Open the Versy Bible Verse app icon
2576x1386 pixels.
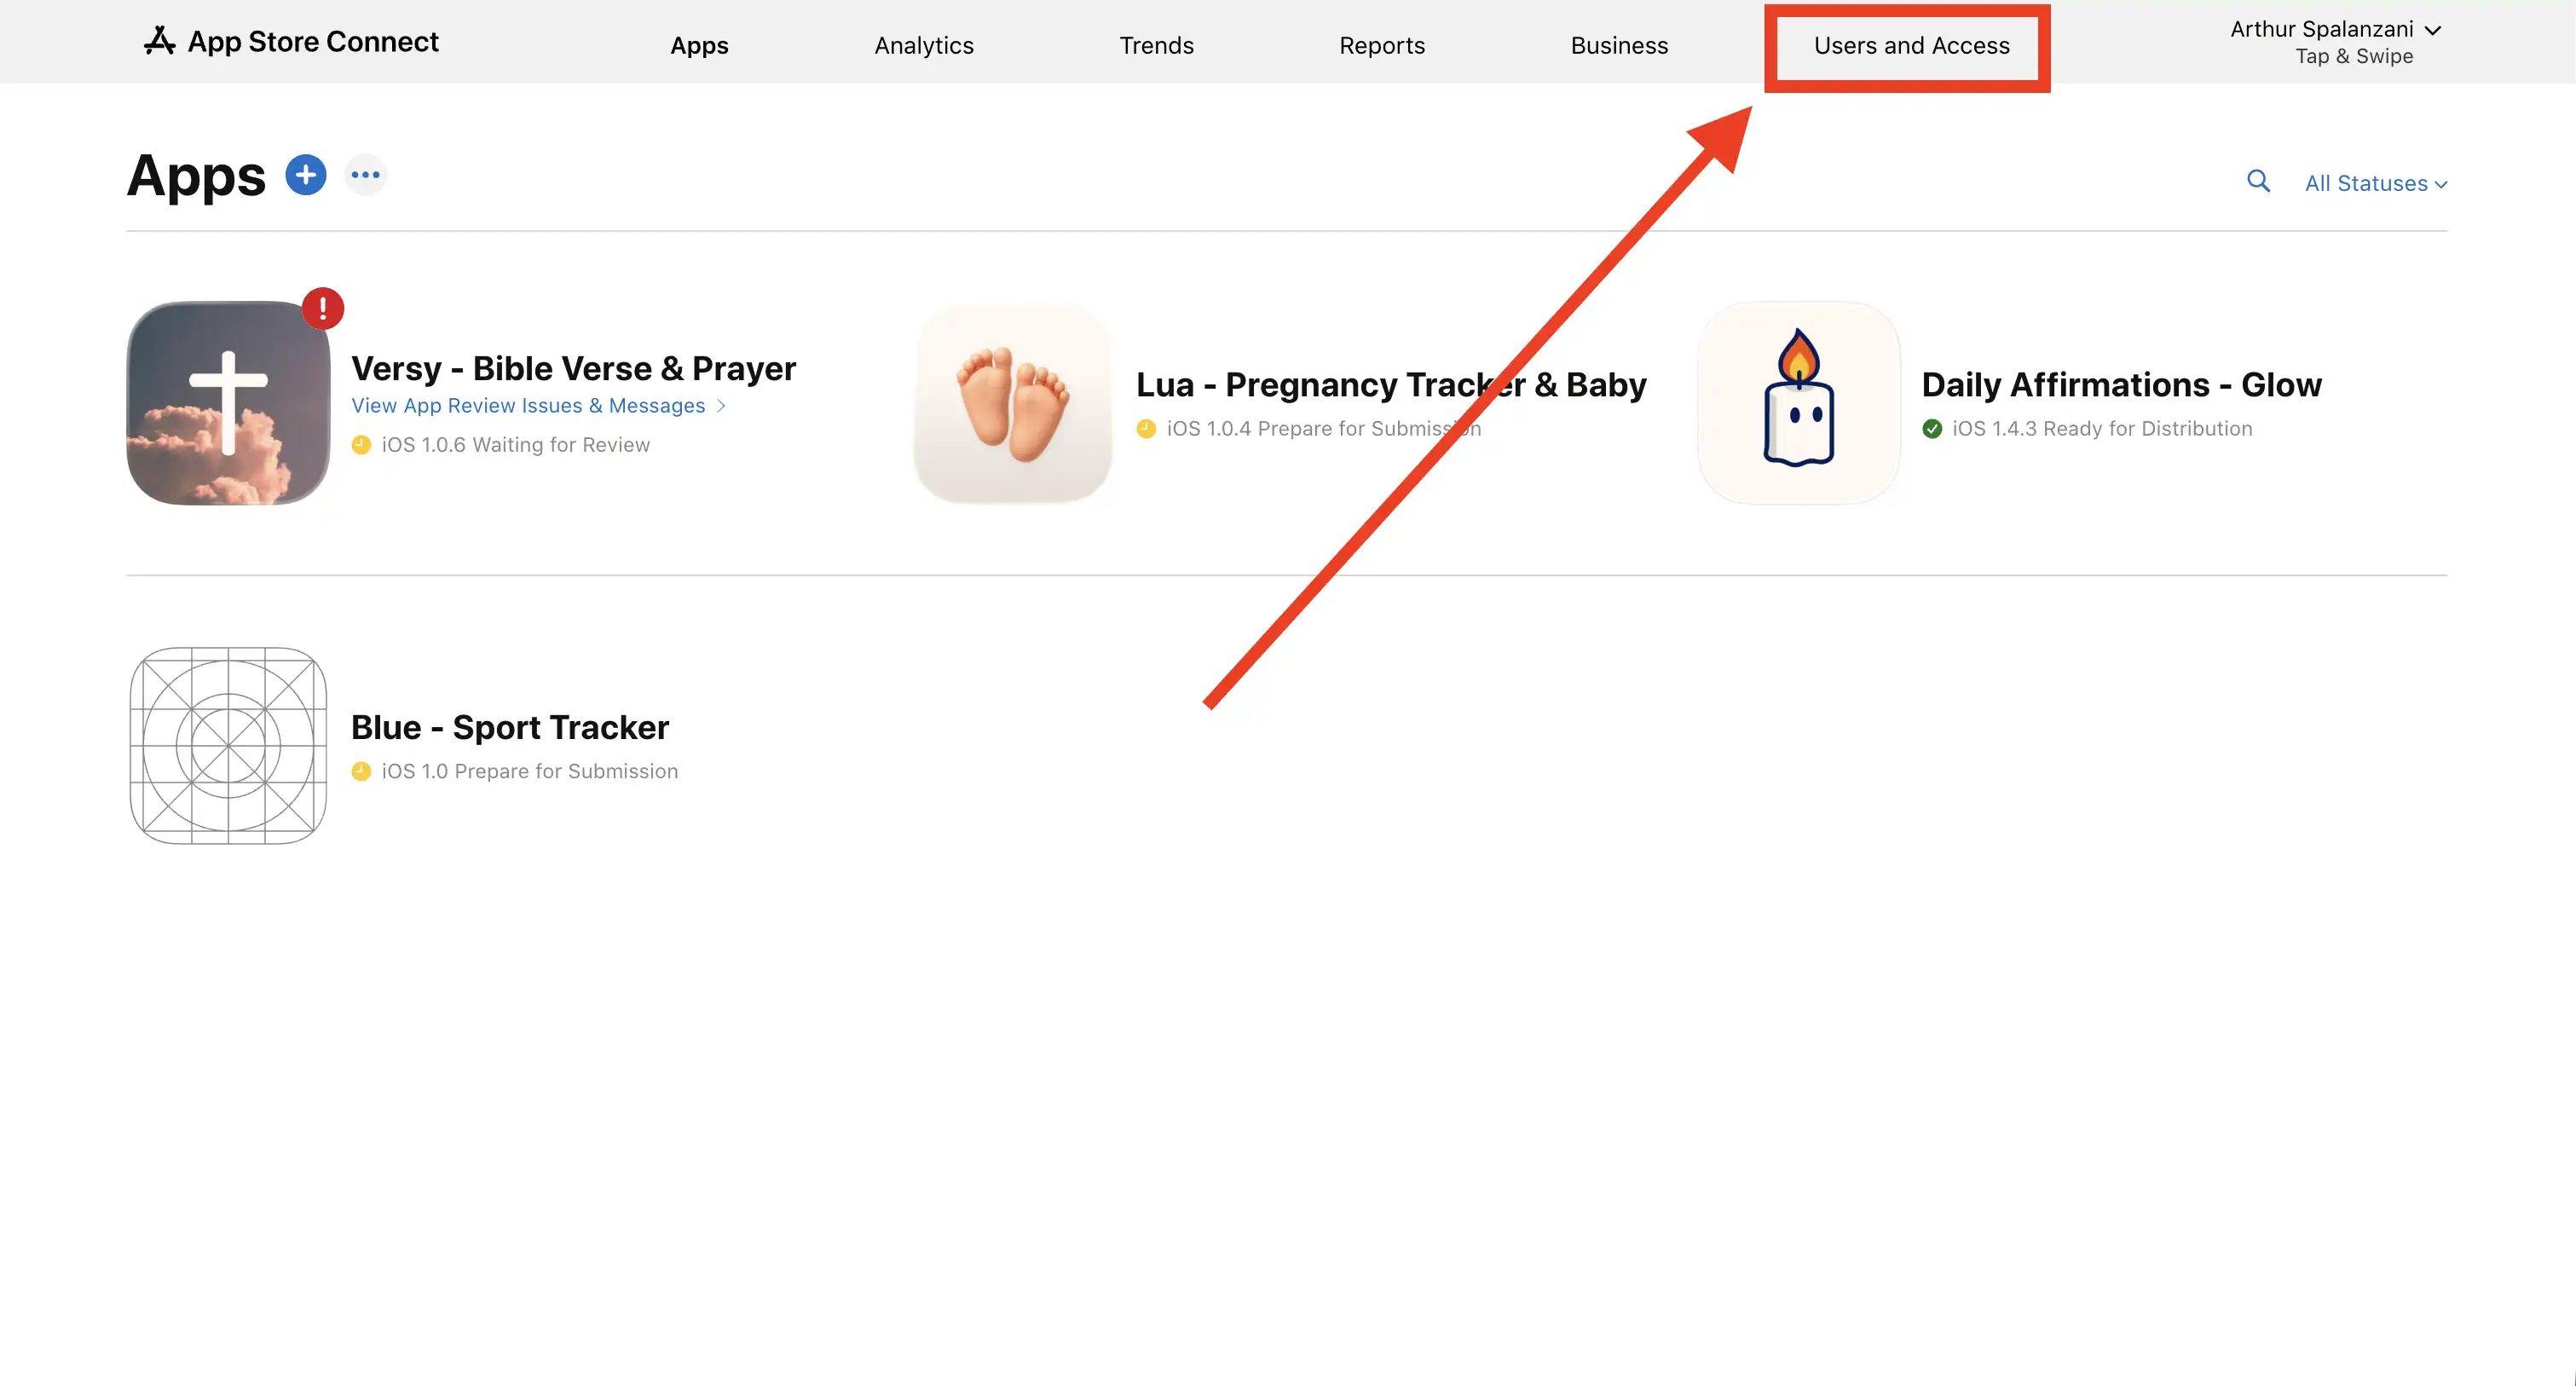click(x=228, y=403)
